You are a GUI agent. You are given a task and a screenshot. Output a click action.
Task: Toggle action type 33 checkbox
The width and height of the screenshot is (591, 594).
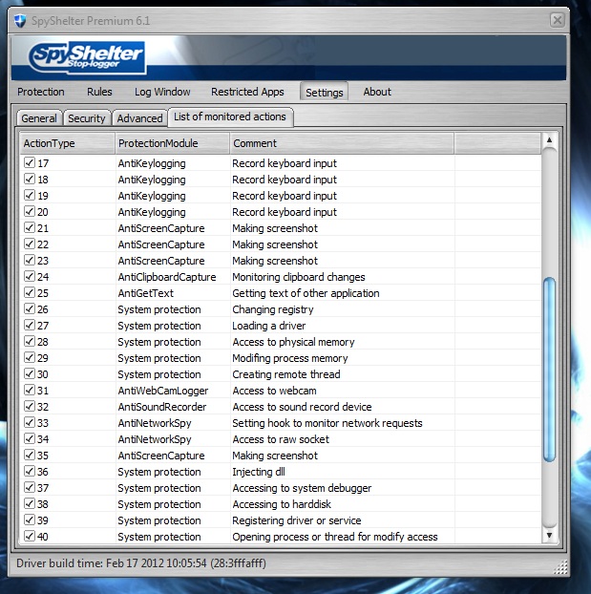point(30,423)
